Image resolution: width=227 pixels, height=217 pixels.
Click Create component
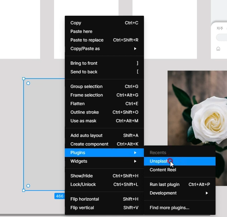point(104,144)
